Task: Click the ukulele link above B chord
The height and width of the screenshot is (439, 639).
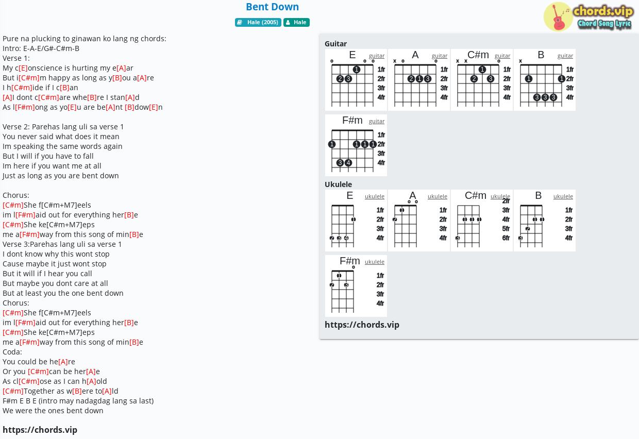Action: coord(563,196)
